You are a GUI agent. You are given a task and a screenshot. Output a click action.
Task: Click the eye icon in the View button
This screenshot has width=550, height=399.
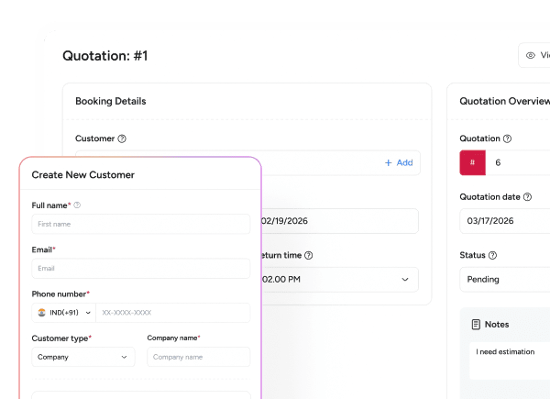(531, 55)
